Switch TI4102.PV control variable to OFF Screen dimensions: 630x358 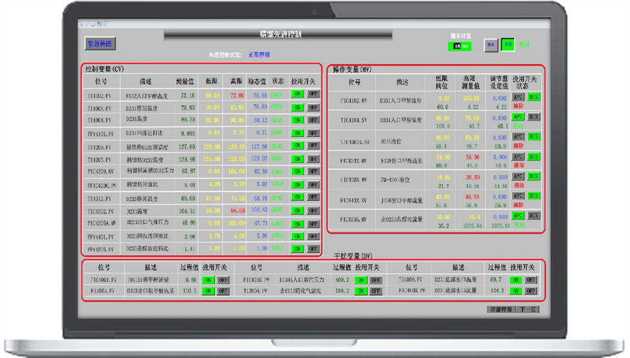point(313,95)
